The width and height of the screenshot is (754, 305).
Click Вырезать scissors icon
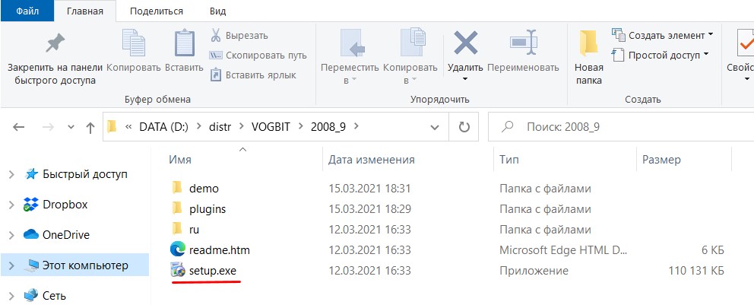point(215,36)
